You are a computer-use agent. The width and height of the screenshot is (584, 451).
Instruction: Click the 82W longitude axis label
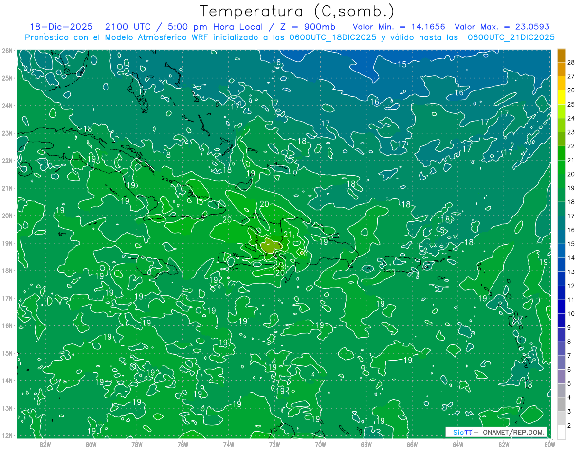click(x=45, y=444)
